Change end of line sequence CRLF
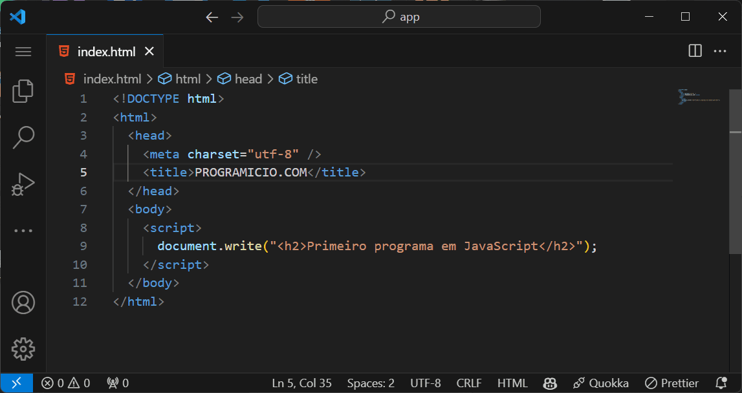The height and width of the screenshot is (393, 742). pyautogui.click(x=469, y=383)
